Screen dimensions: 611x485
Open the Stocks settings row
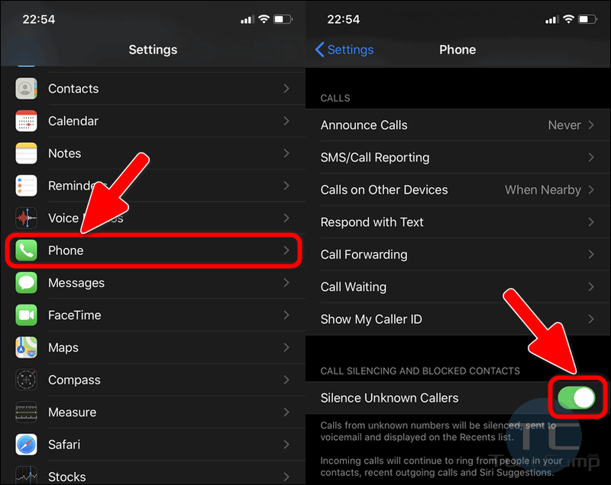[x=153, y=474]
